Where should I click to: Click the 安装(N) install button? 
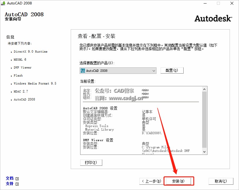178,181
